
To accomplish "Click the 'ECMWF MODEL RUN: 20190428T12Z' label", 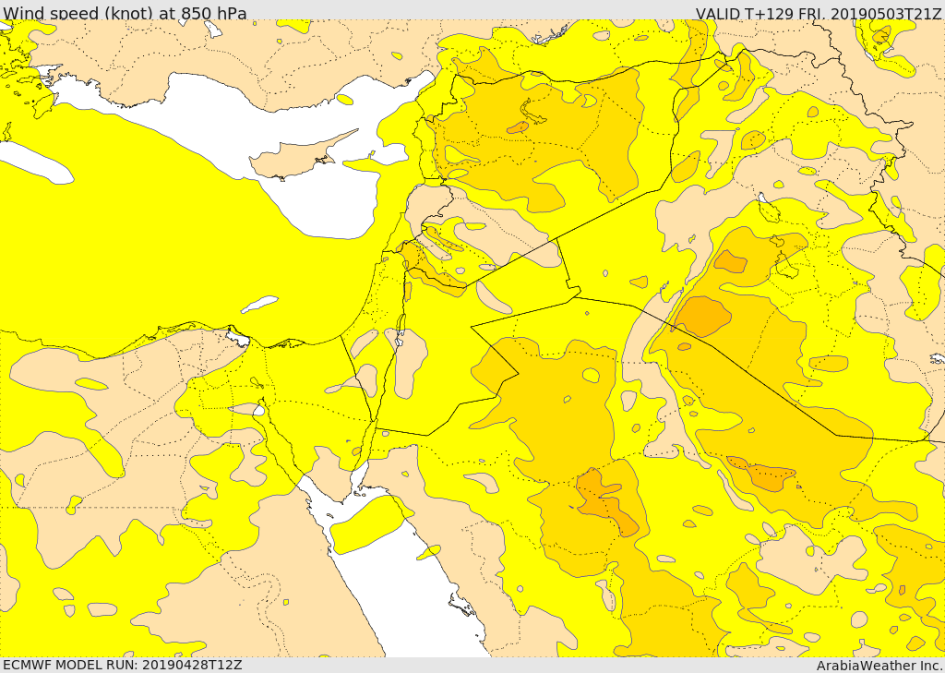I will click(x=123, y=666).
